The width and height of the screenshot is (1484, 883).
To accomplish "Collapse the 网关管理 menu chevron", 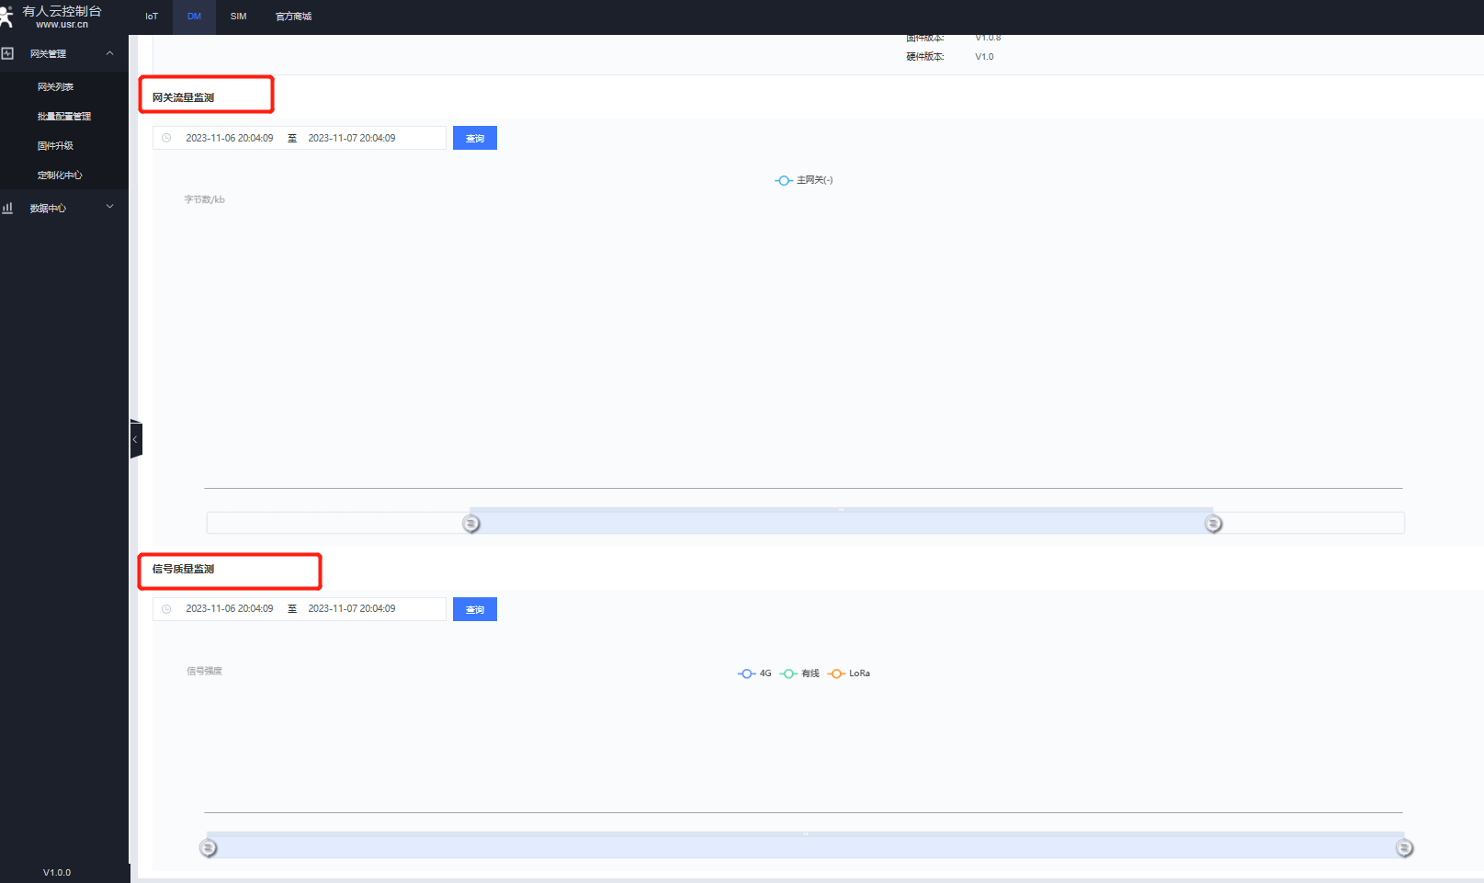I will (110, 53).
